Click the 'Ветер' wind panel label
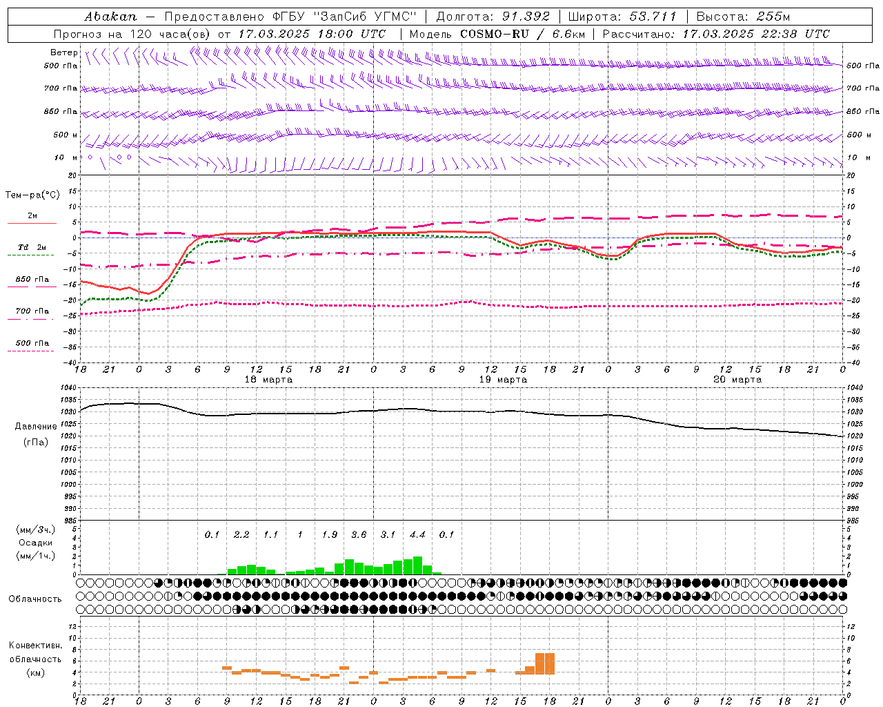The image size is (883, 707). [x=63, y=52]
